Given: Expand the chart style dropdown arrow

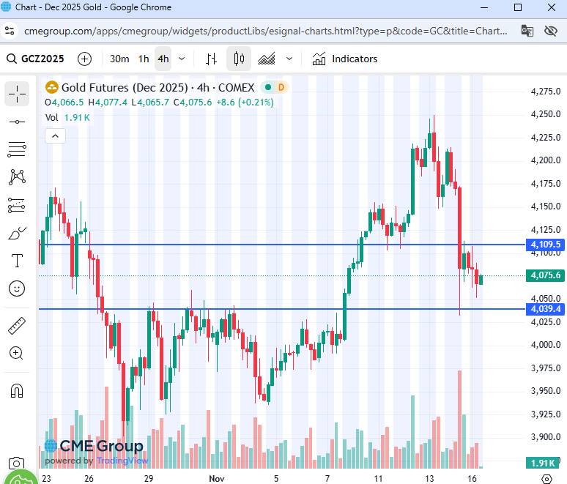Looking at the screenshot, I should (x=289, y=59).
